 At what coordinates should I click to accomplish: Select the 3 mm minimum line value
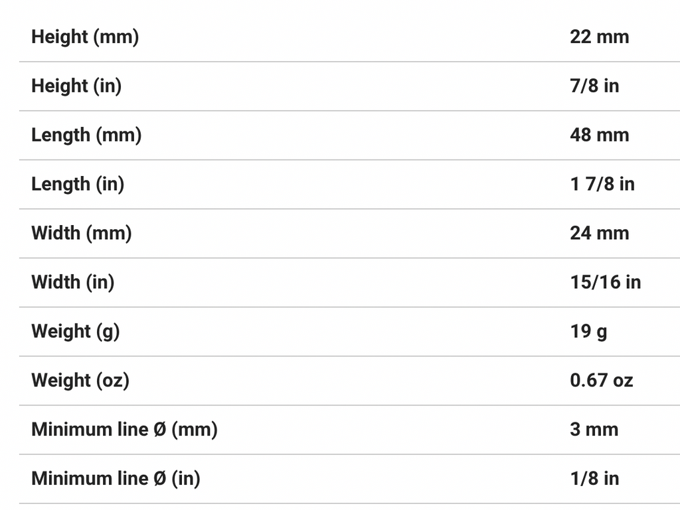(x=594, y=430)
